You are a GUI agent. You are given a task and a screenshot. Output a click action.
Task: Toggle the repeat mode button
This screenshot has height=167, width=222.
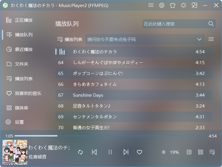[80, 152]
